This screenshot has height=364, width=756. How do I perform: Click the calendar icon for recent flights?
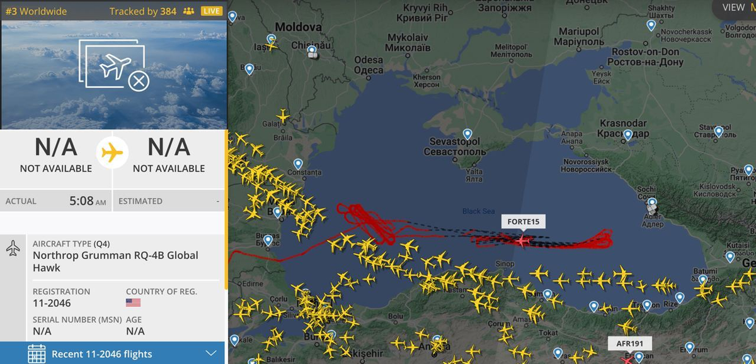[x=37, y=353]
